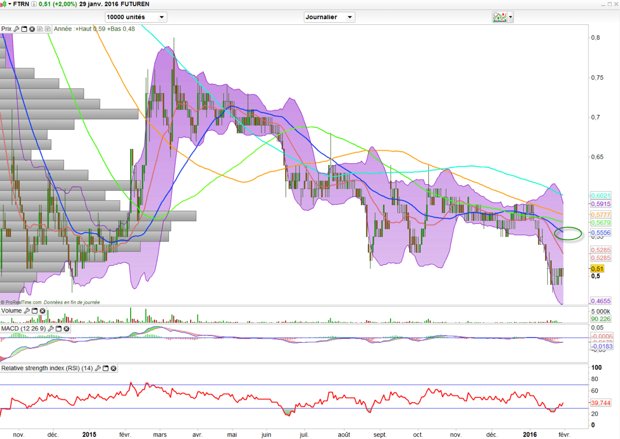
Task: Click the green ellipse annotation on chart
Action: click(x=568, y=234)
